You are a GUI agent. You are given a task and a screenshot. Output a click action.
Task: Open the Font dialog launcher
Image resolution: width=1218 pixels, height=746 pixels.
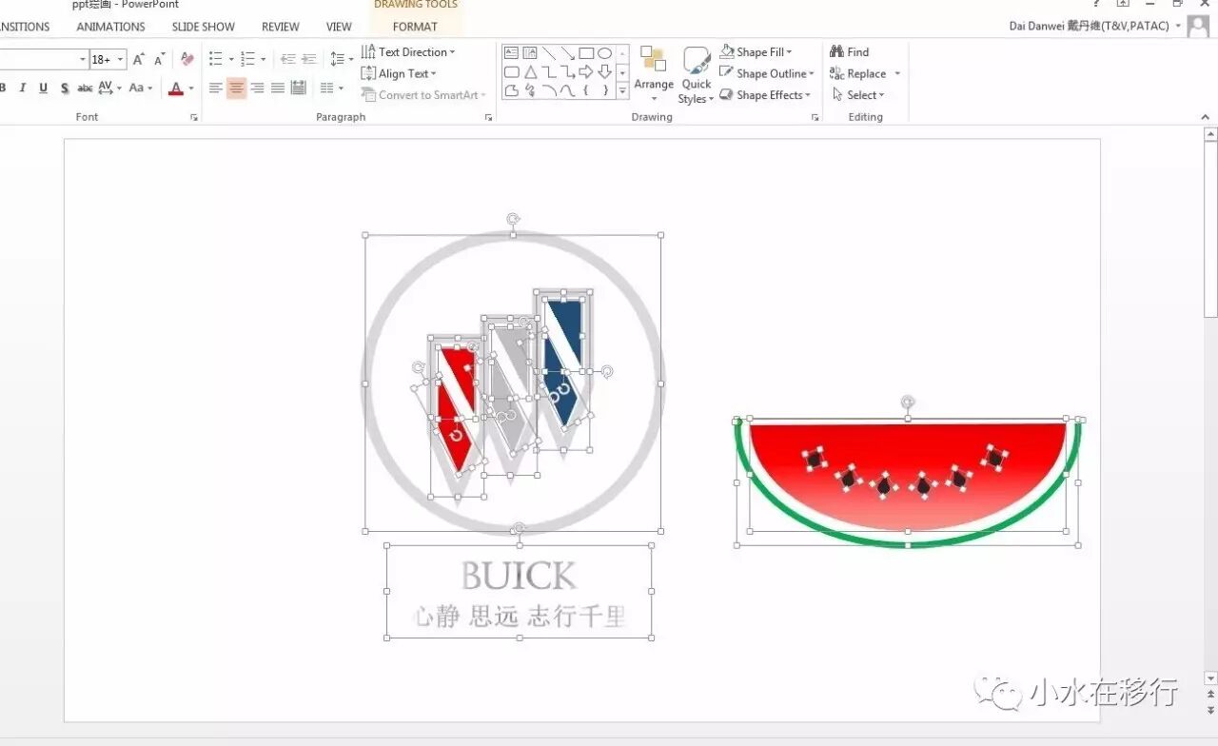coord(194,117)
